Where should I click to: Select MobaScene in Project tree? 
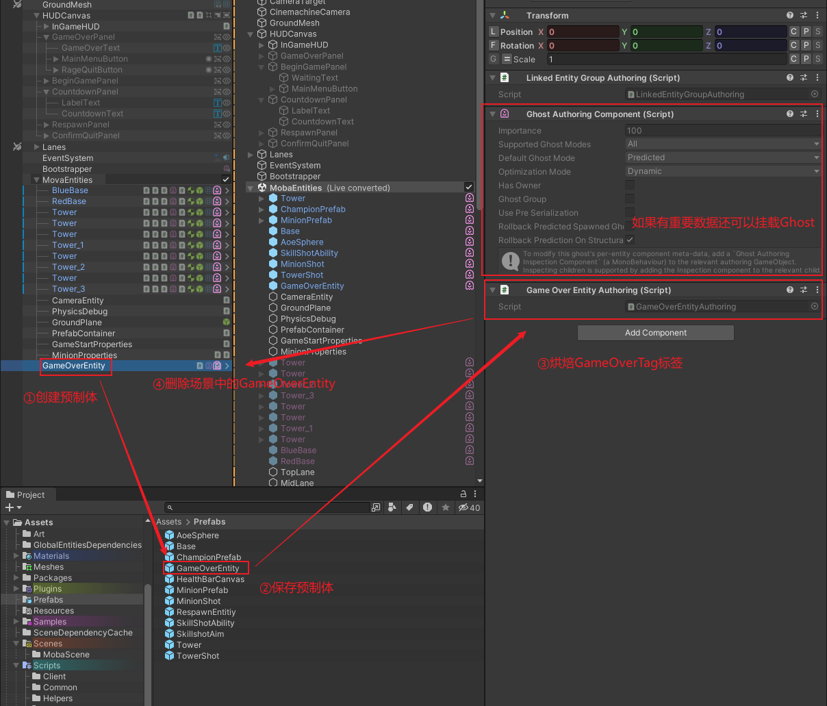(x=66, y=655)
